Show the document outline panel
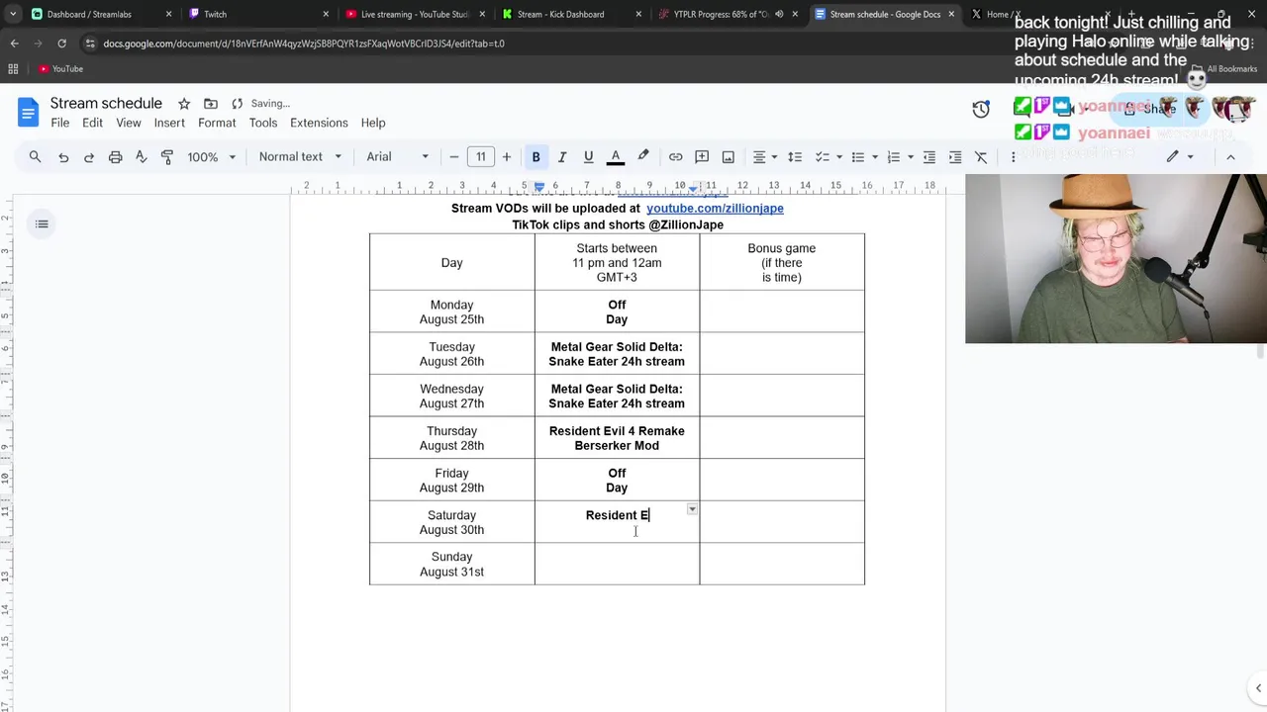This screenshot has width=1267, height=712. coord(42,224)
